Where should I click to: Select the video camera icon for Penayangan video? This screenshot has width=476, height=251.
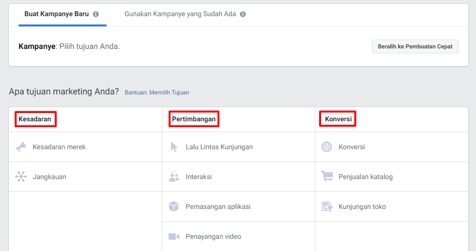pos(174,236)
